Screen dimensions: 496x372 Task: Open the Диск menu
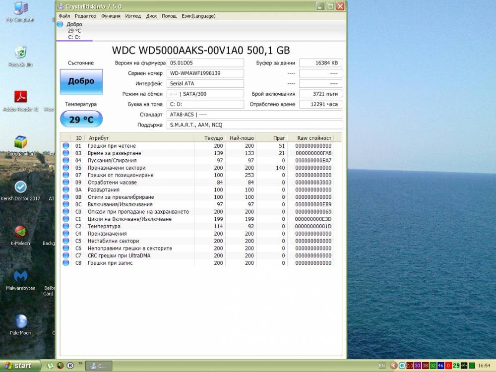[151, 16]
